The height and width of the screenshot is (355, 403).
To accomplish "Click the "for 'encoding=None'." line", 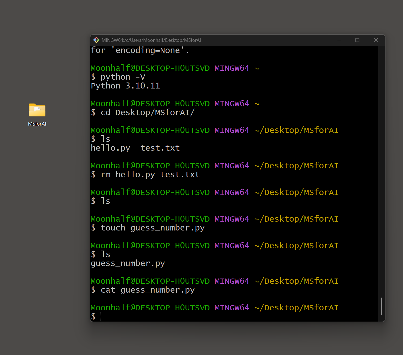I will (x=140, y=50).
